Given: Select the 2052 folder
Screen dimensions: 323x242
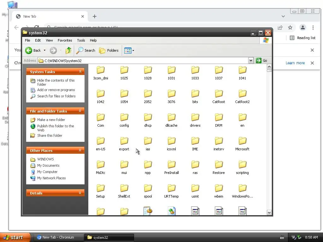Looking at the screenshot, I should click(148, 97).
